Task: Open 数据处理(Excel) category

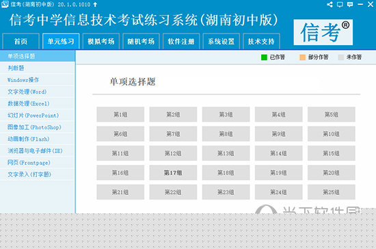Action: [38, 103]
